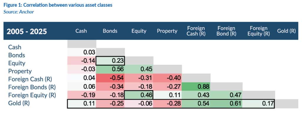Click the 0.17 Gold-Foreign Equity cell
This screenshot has width=302, height=113.
pyautogui.click(x=259, y=104)
